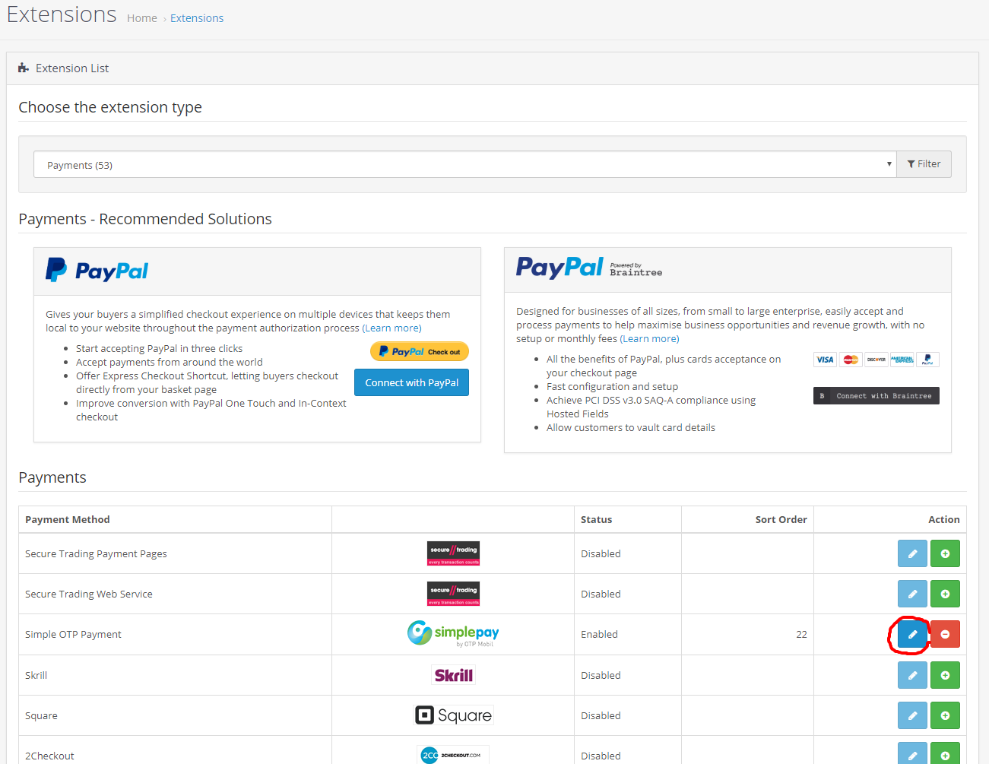Open the Payments (53) extension type dropdown
This screenshot has height=764, width=989.
click(465, 164)
